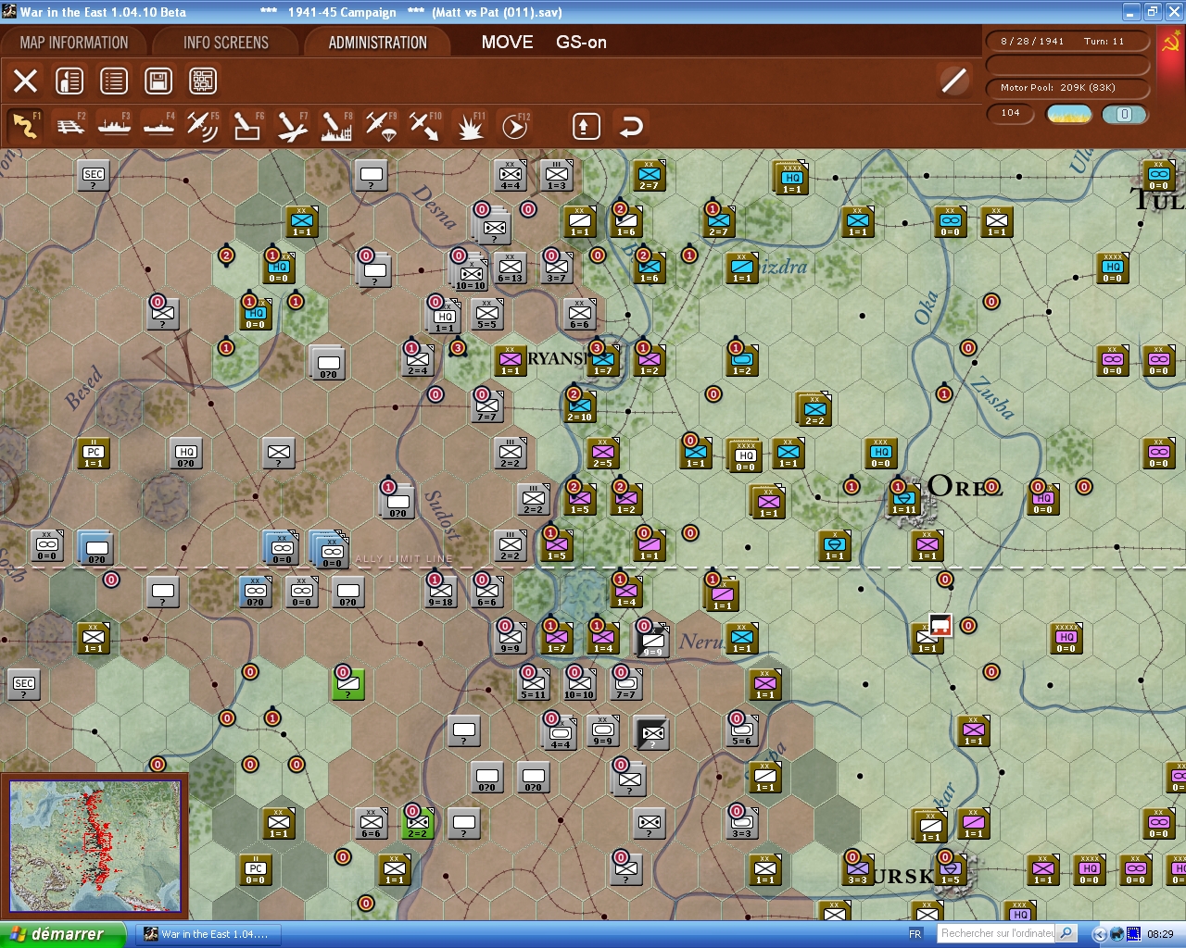Click the Rechercher sur l'ordinateur search field
Viewport: 1186px width, 948px height.
point(997,934)
